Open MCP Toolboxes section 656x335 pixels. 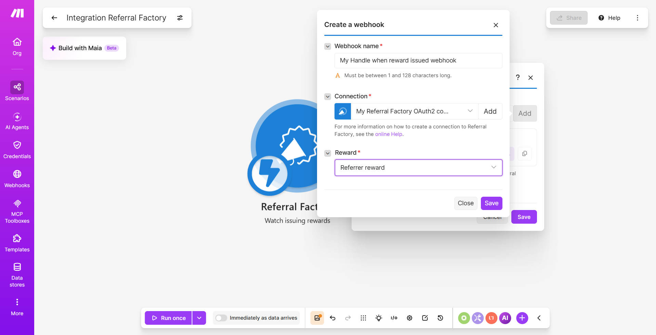click(17, 212)
